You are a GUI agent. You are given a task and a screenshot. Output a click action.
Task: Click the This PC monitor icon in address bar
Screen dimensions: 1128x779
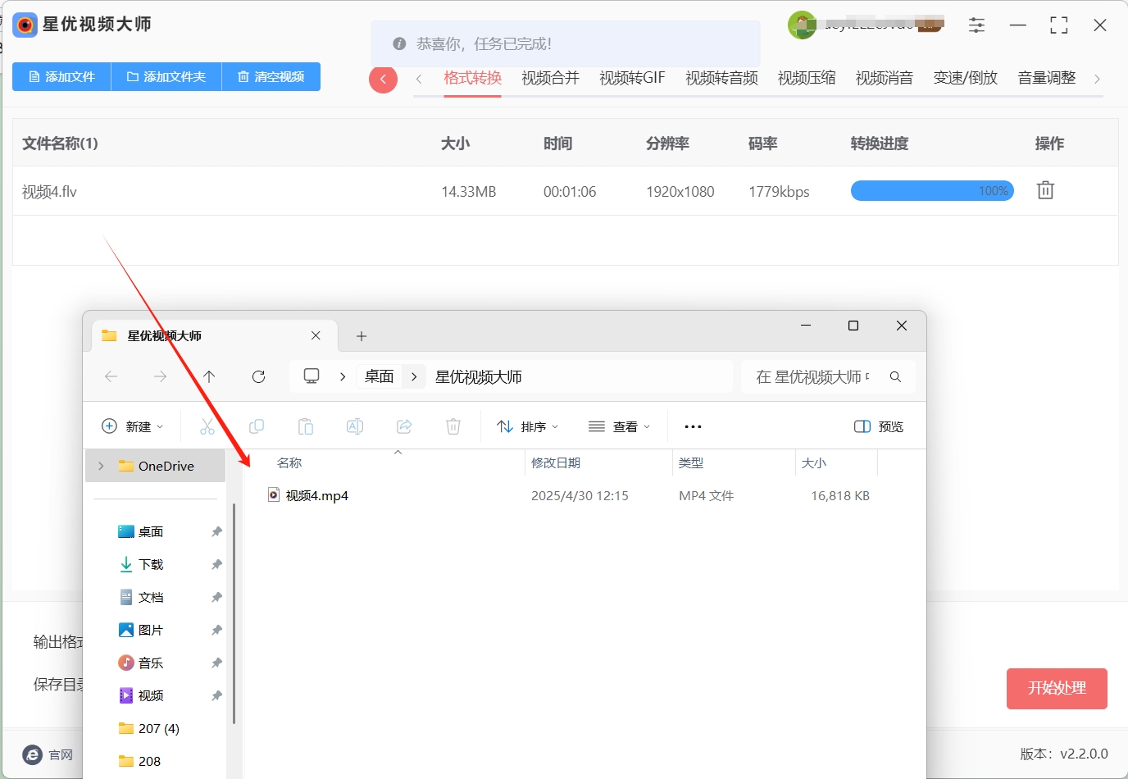click(x=312, y=376)
